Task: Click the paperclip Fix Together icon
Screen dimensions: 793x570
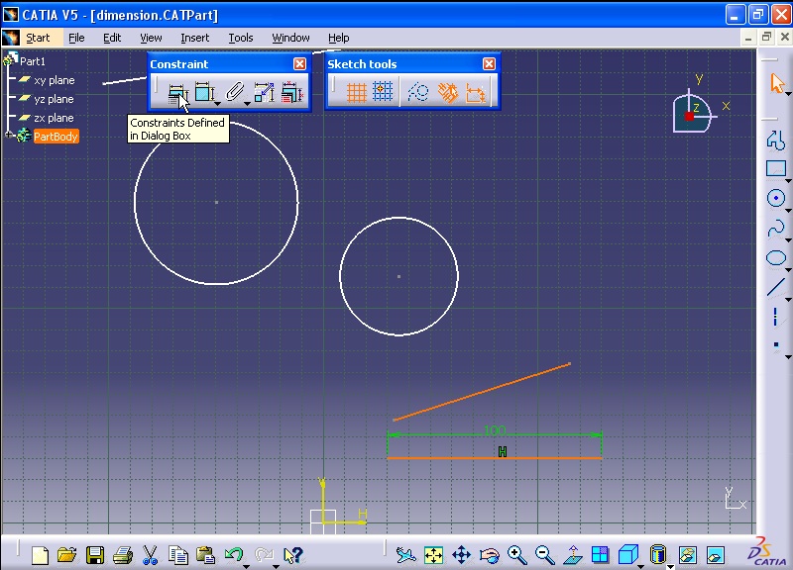Action: [234, 92]
